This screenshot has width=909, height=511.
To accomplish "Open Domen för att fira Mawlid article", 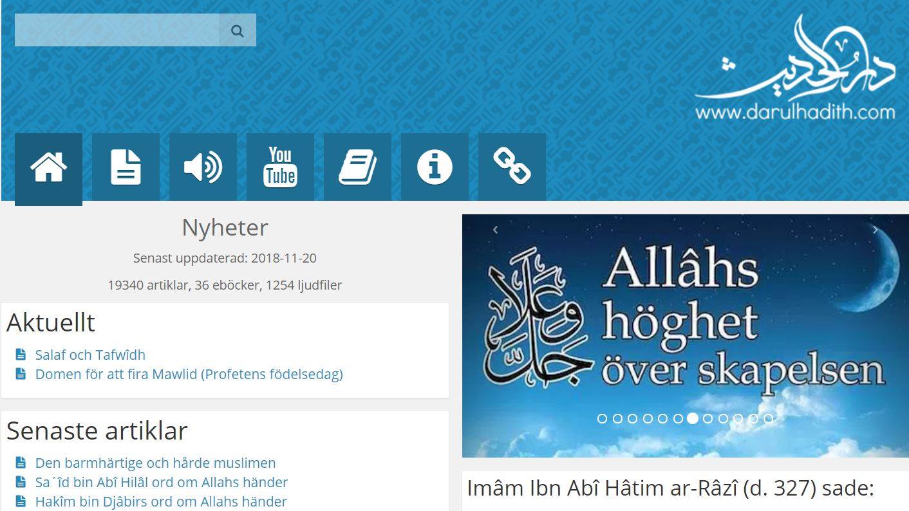I will pos(189,374).
